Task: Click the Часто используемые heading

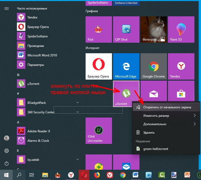Action: point(32,9)
